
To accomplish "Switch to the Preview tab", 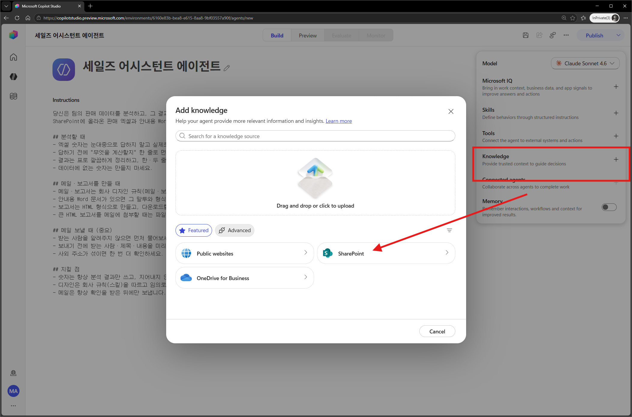I will click(307, 35).
